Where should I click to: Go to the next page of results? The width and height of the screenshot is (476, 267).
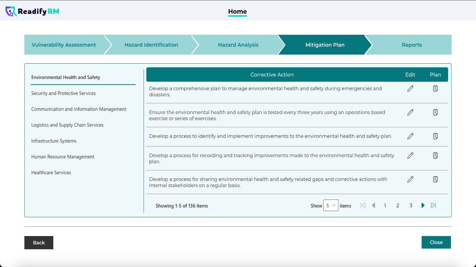[423, 205]
